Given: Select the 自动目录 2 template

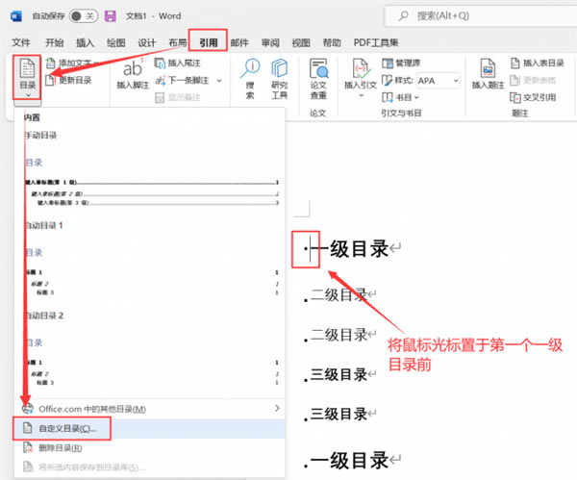Looking at the screenshot, I should [x=150, y=350].
